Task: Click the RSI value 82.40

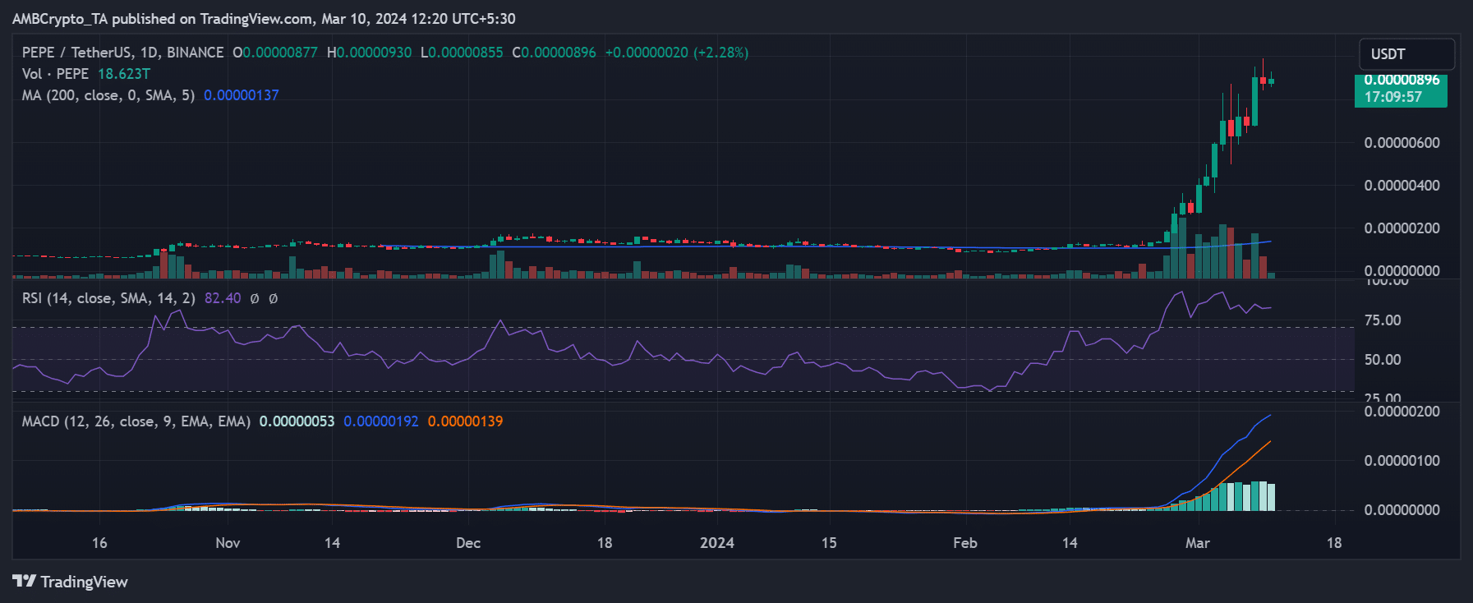Action: (x=223, y=298)
